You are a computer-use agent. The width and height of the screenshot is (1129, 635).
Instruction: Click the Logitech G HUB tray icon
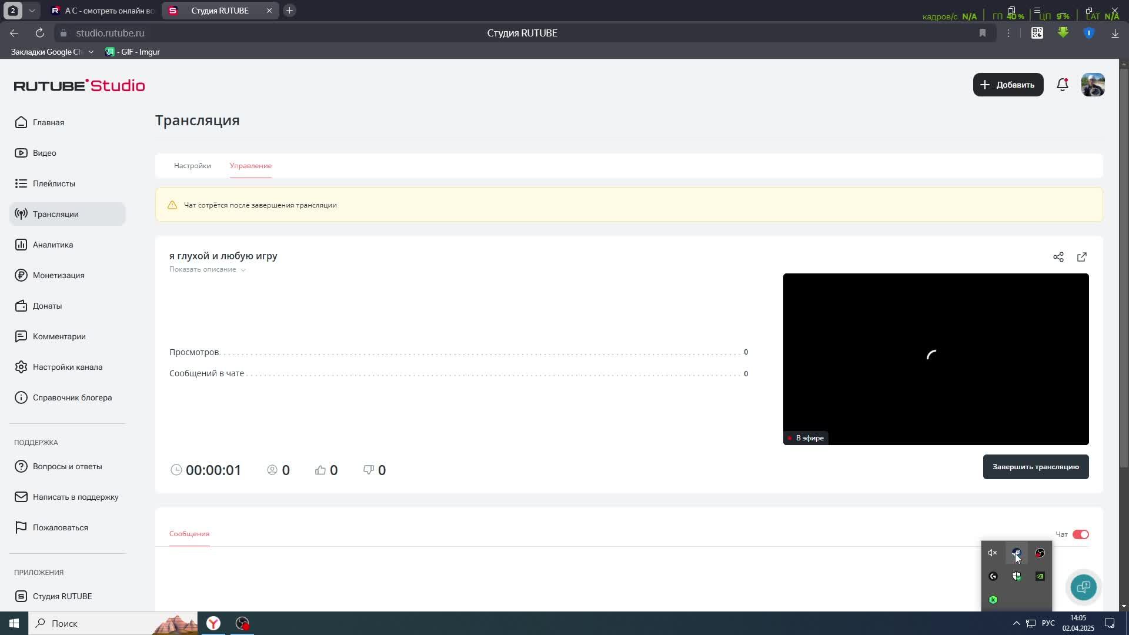(x=993, y=576)
